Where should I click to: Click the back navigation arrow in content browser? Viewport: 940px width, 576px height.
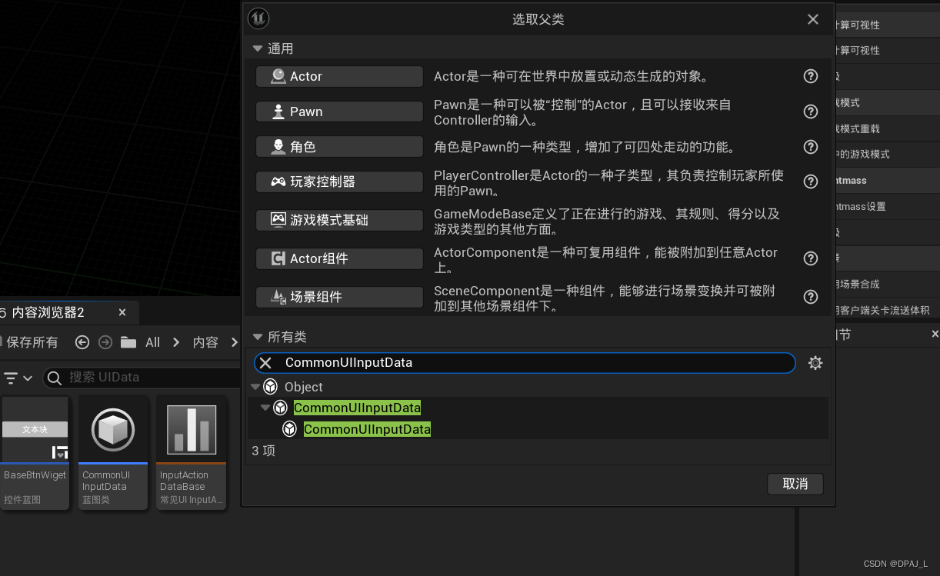82,341
